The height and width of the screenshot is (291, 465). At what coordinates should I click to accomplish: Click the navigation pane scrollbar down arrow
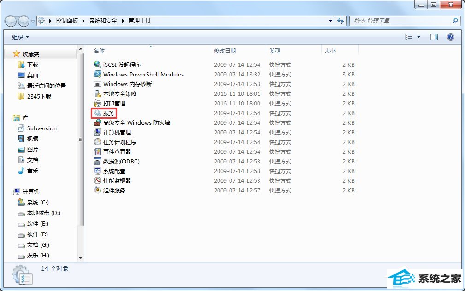tap(81, 258)
